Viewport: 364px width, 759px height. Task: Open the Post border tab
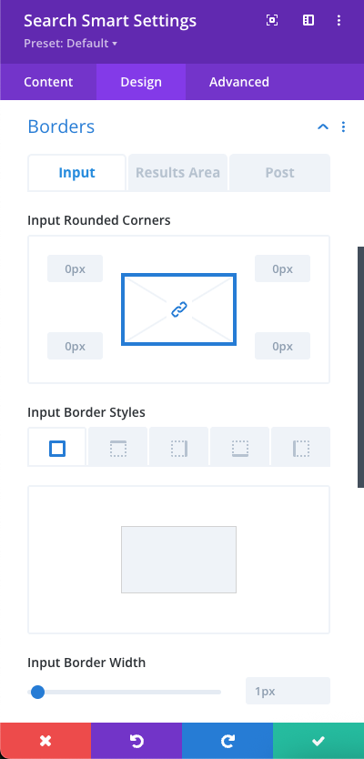(279, 173)
